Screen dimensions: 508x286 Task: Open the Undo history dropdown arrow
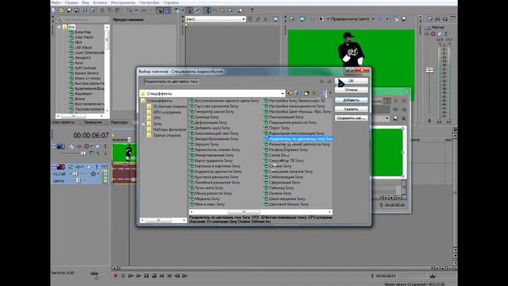click(x=136, y=10)
